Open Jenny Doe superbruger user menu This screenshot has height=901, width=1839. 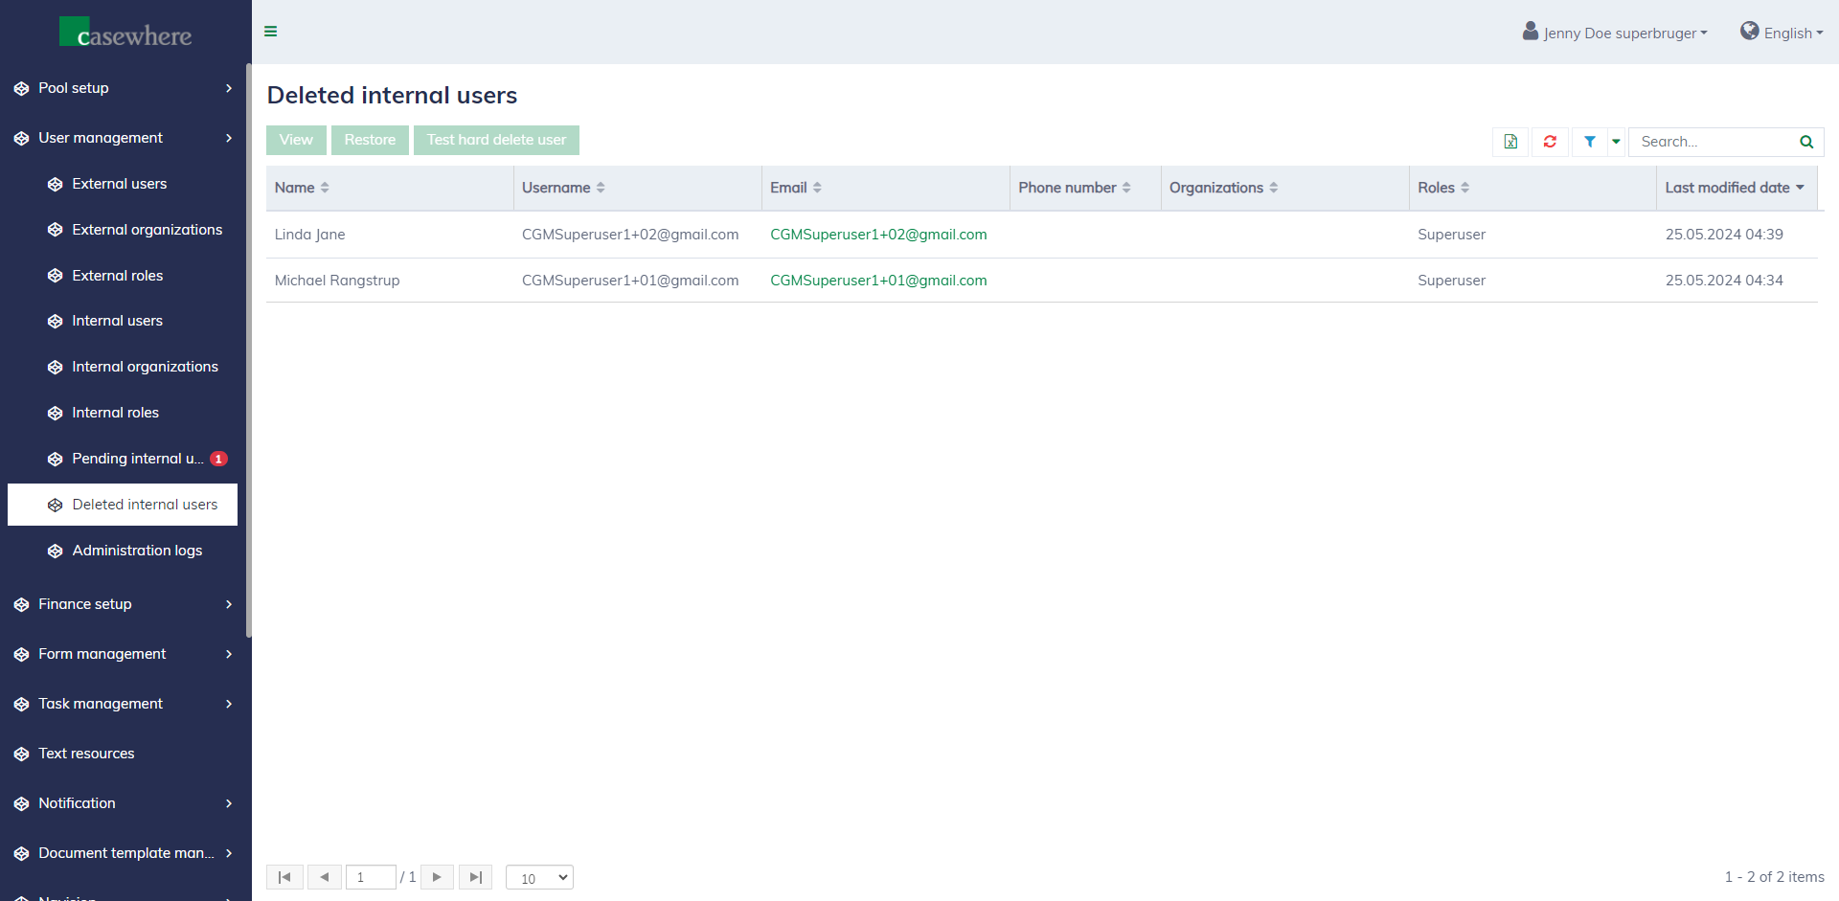1616,33
